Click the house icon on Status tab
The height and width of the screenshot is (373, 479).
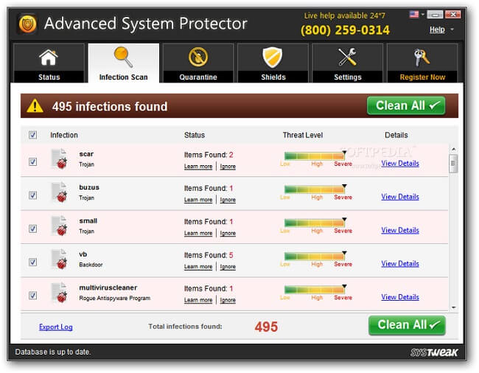[49, 57]
